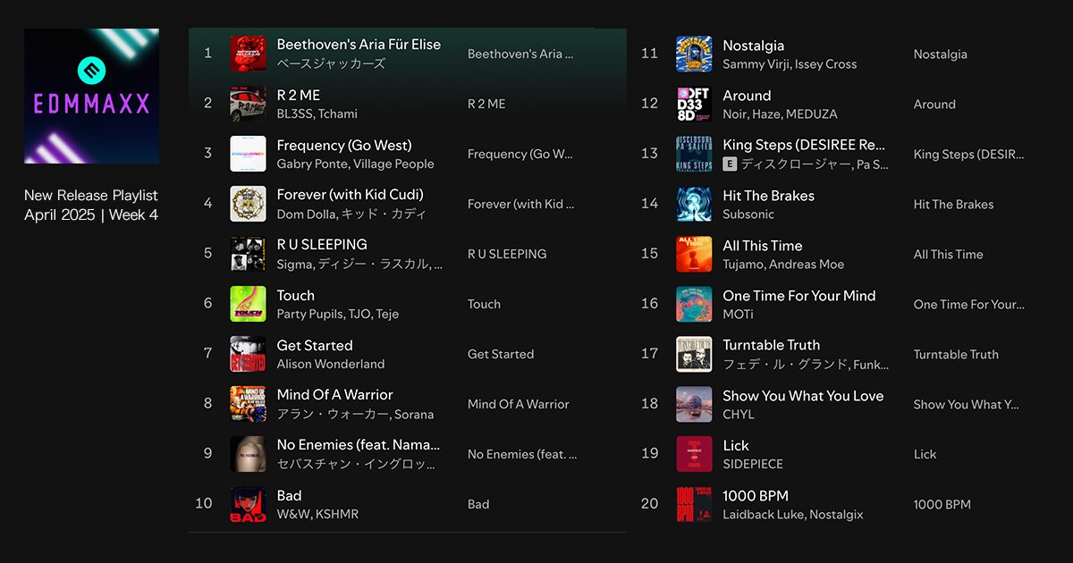
Task: Click the Get Started album cover
Action: (x=248, y=354)
